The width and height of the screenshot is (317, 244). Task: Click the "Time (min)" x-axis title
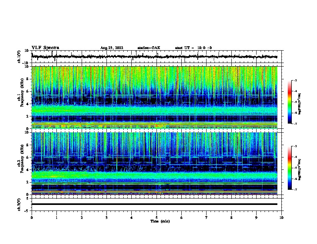click(x=160, y=221)
